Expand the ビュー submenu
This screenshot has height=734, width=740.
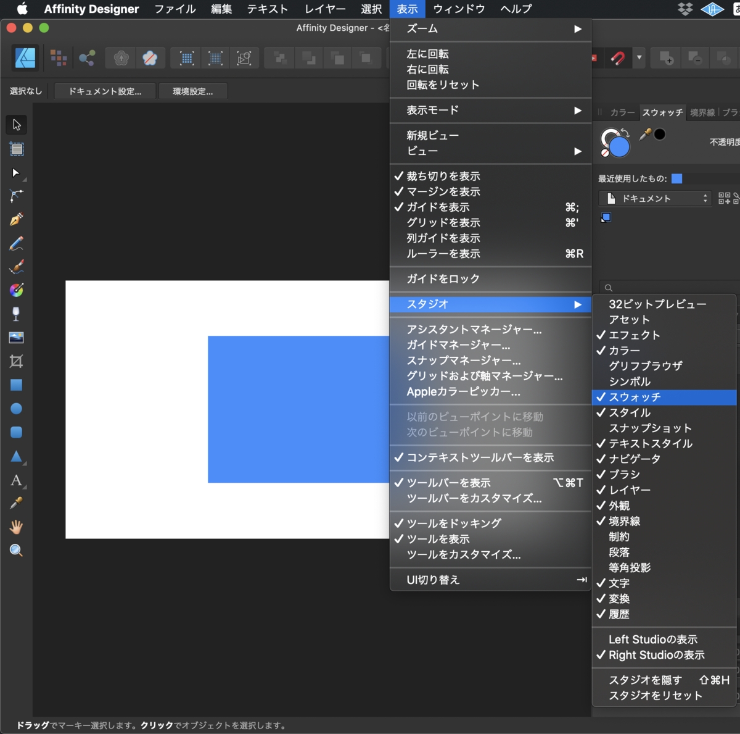490,151
